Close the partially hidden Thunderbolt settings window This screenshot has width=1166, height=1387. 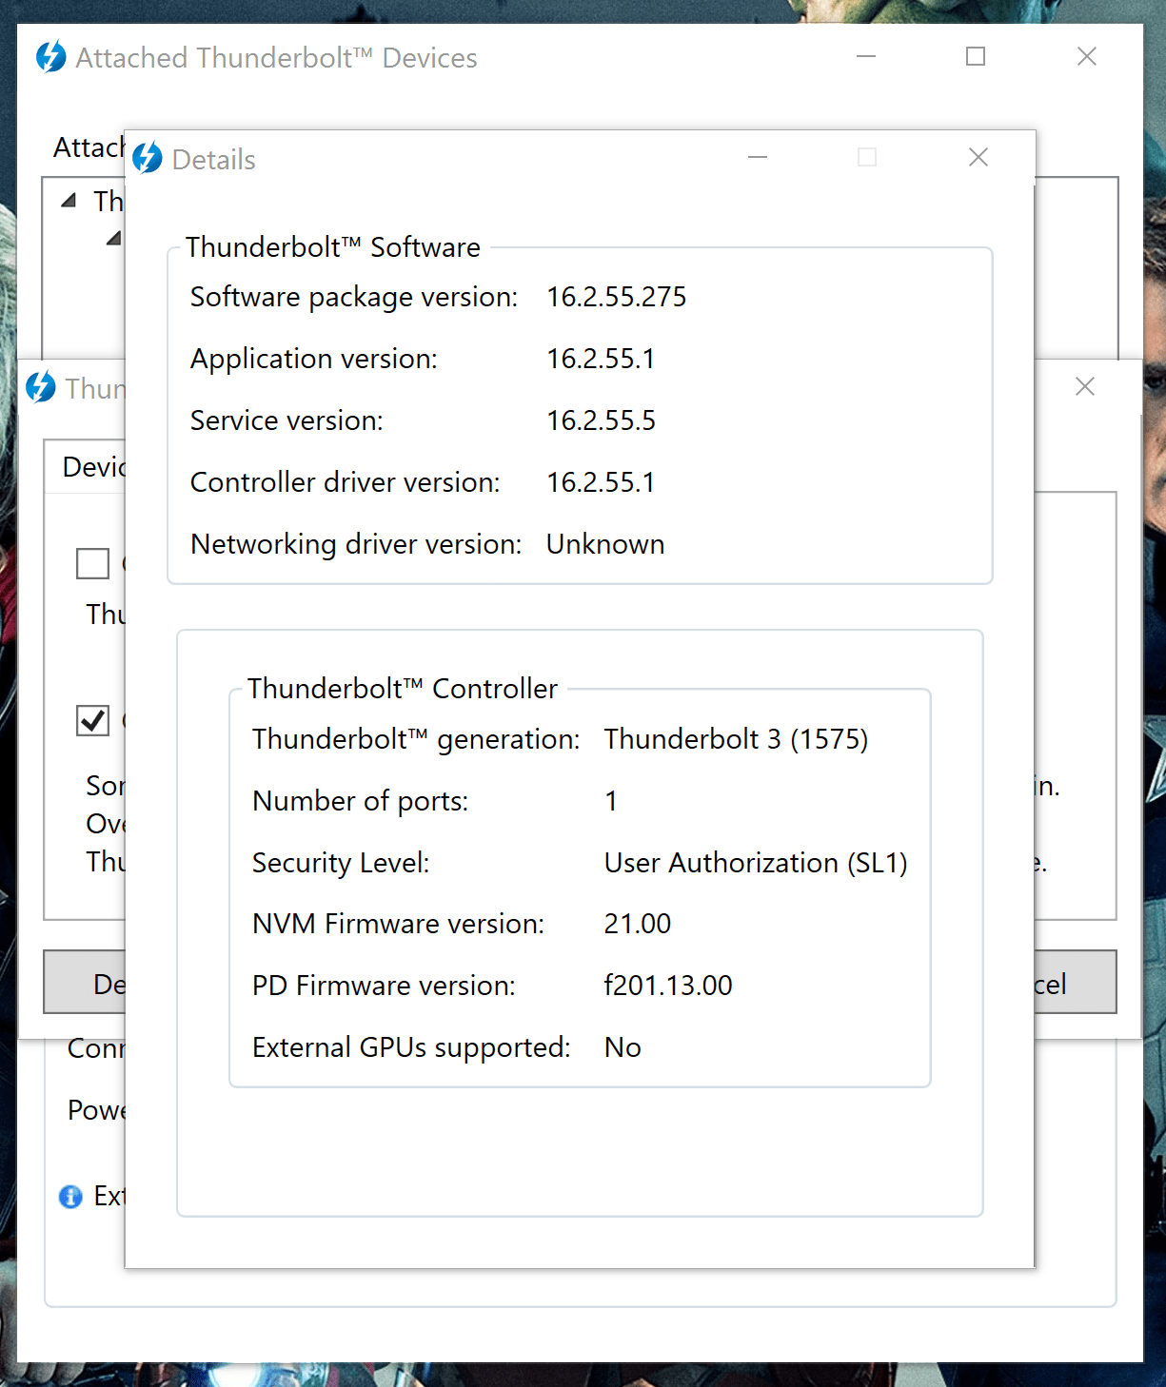(1085, 386)
